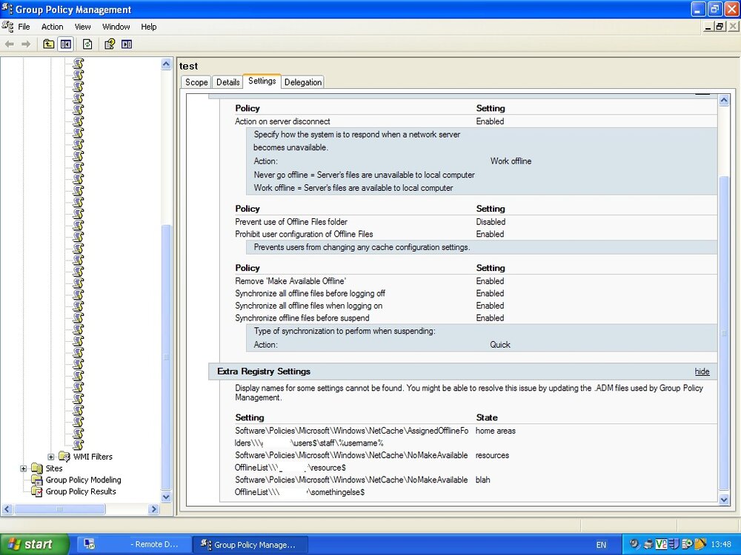
Task: Open the View menu
Action: coord(83,27)
